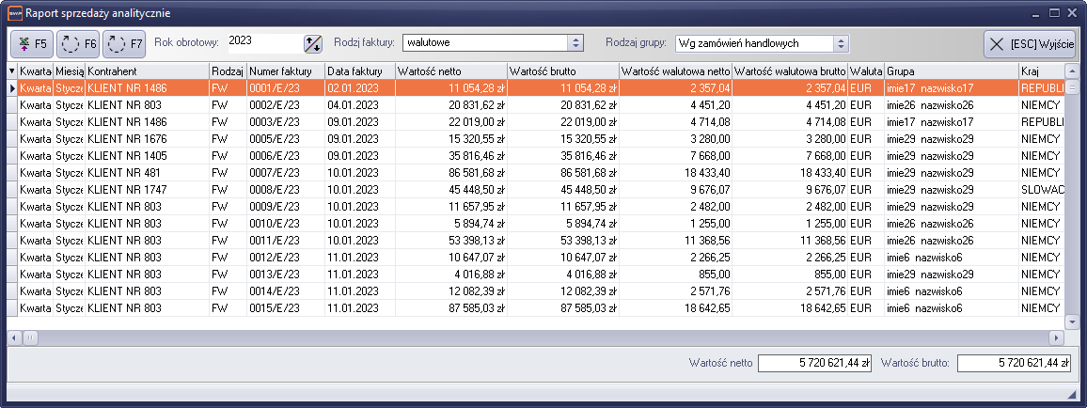Click the year sort arrows icon
Screen dimensions: 1087x408
pos(313,43)
